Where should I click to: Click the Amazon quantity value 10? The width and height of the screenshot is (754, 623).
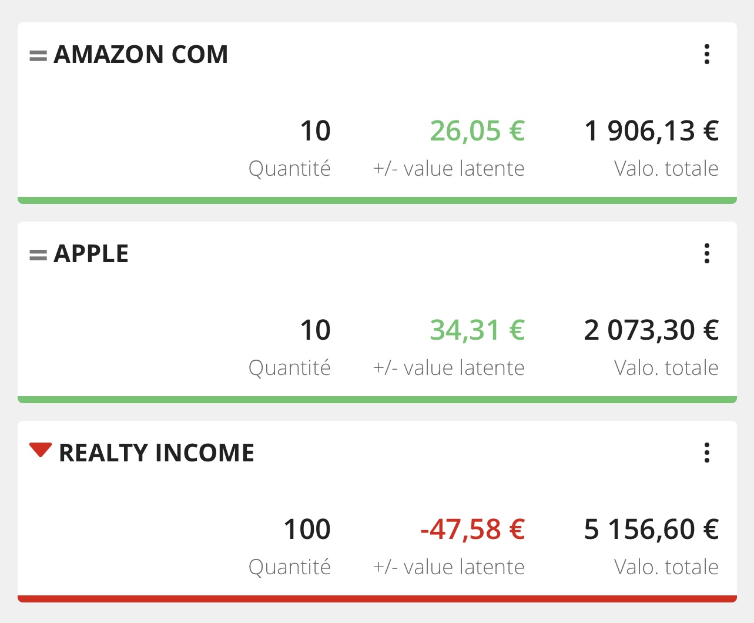316,130
